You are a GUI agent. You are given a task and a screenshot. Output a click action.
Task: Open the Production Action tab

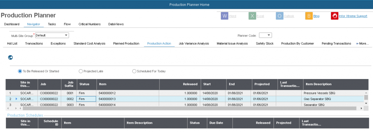click(159, 44)
